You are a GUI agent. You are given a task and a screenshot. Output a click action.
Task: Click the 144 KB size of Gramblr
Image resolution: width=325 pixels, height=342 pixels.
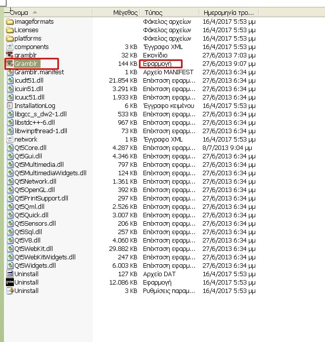128,64
